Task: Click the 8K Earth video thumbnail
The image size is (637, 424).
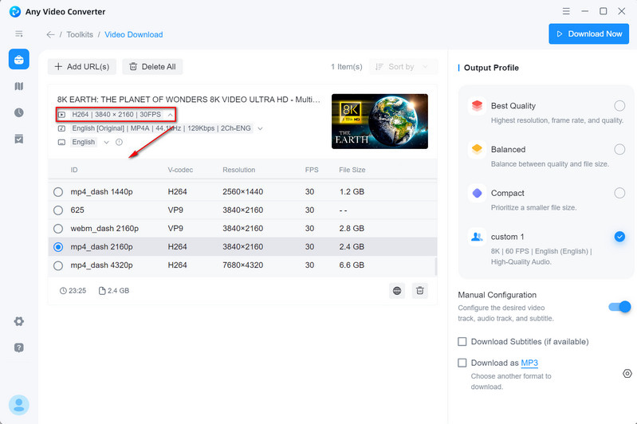Action: [379, 121]
